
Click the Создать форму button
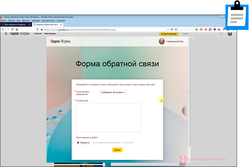pos(169,34)
